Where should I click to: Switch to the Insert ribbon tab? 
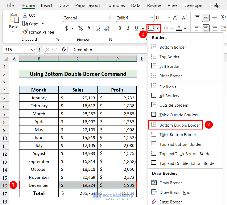tap(46, 5)
